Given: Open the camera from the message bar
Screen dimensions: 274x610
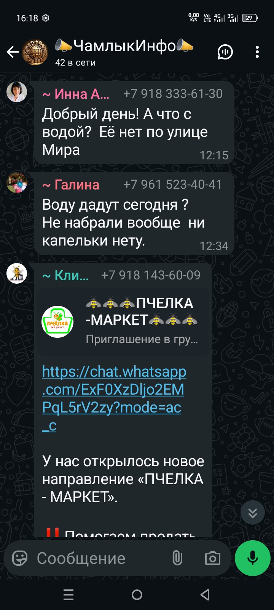Looking at the screenshot, I should tap(213, 559).
